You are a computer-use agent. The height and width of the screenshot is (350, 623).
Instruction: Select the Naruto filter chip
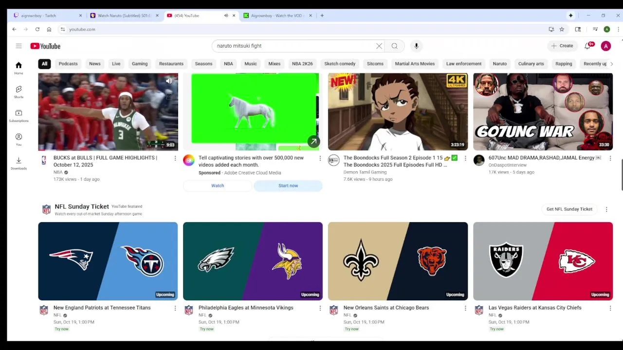(x=500, y=64)
